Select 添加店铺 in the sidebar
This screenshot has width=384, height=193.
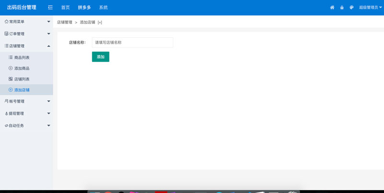tap(26, 90)
